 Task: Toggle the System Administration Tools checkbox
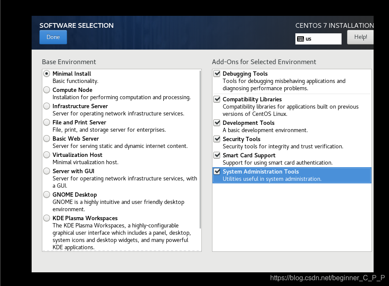217,171
